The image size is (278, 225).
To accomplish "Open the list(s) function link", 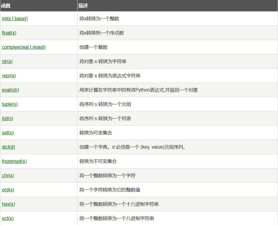I will tap(7, 119).
